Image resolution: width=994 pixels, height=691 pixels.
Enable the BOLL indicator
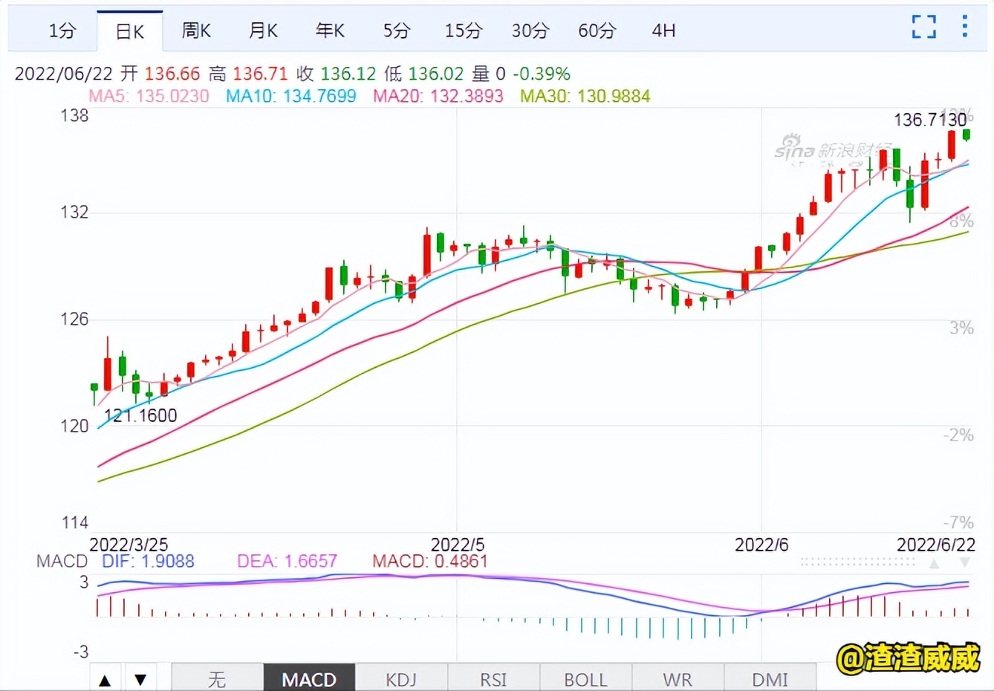(585, 679)
